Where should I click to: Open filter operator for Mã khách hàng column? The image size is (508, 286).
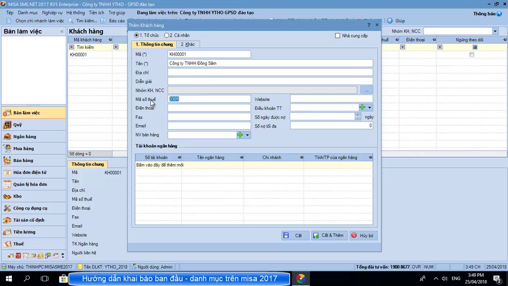pyautogui.click(x=71, y=47)
